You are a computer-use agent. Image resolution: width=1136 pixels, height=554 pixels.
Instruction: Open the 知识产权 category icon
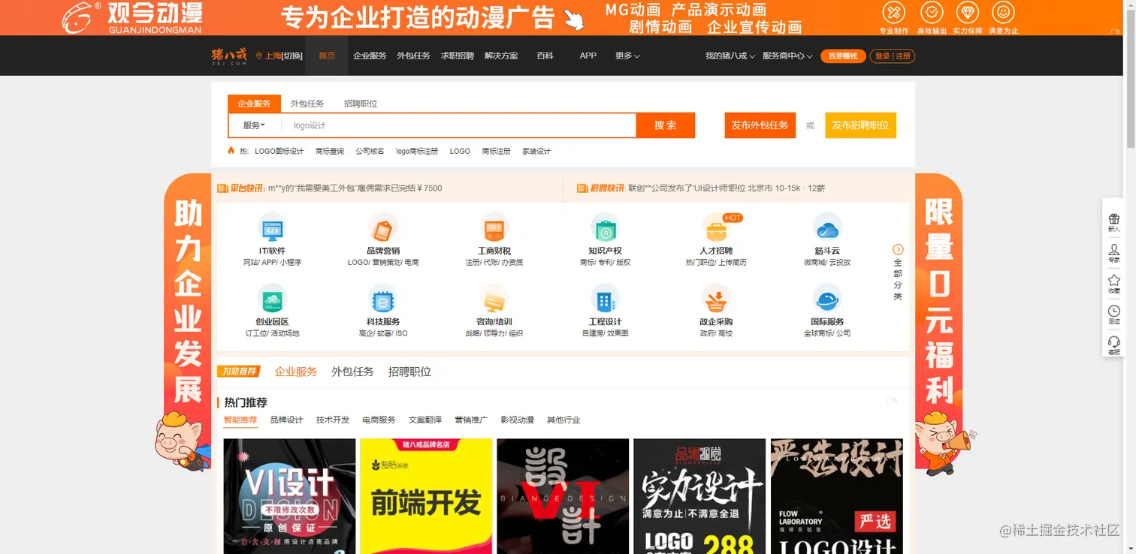(x=604, y=227)
